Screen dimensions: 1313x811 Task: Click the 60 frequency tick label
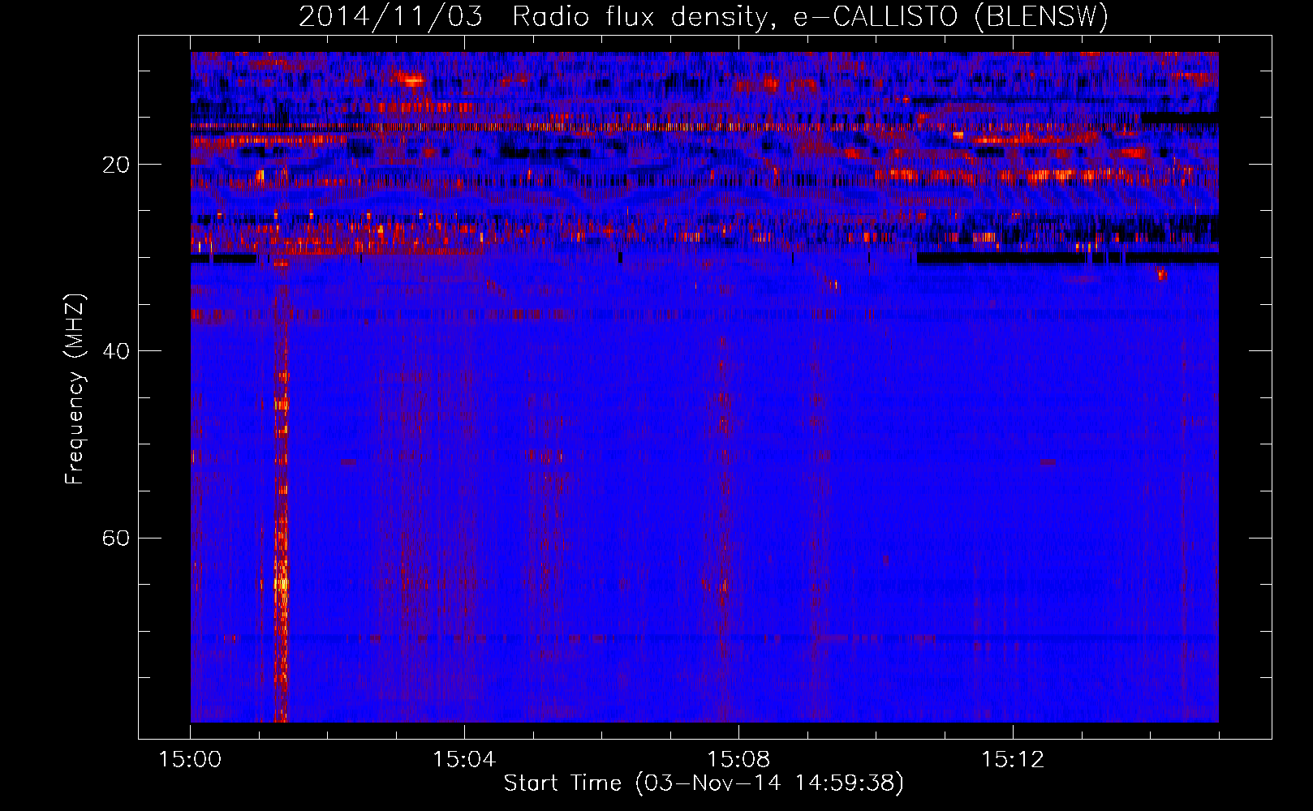coord(115,538)
